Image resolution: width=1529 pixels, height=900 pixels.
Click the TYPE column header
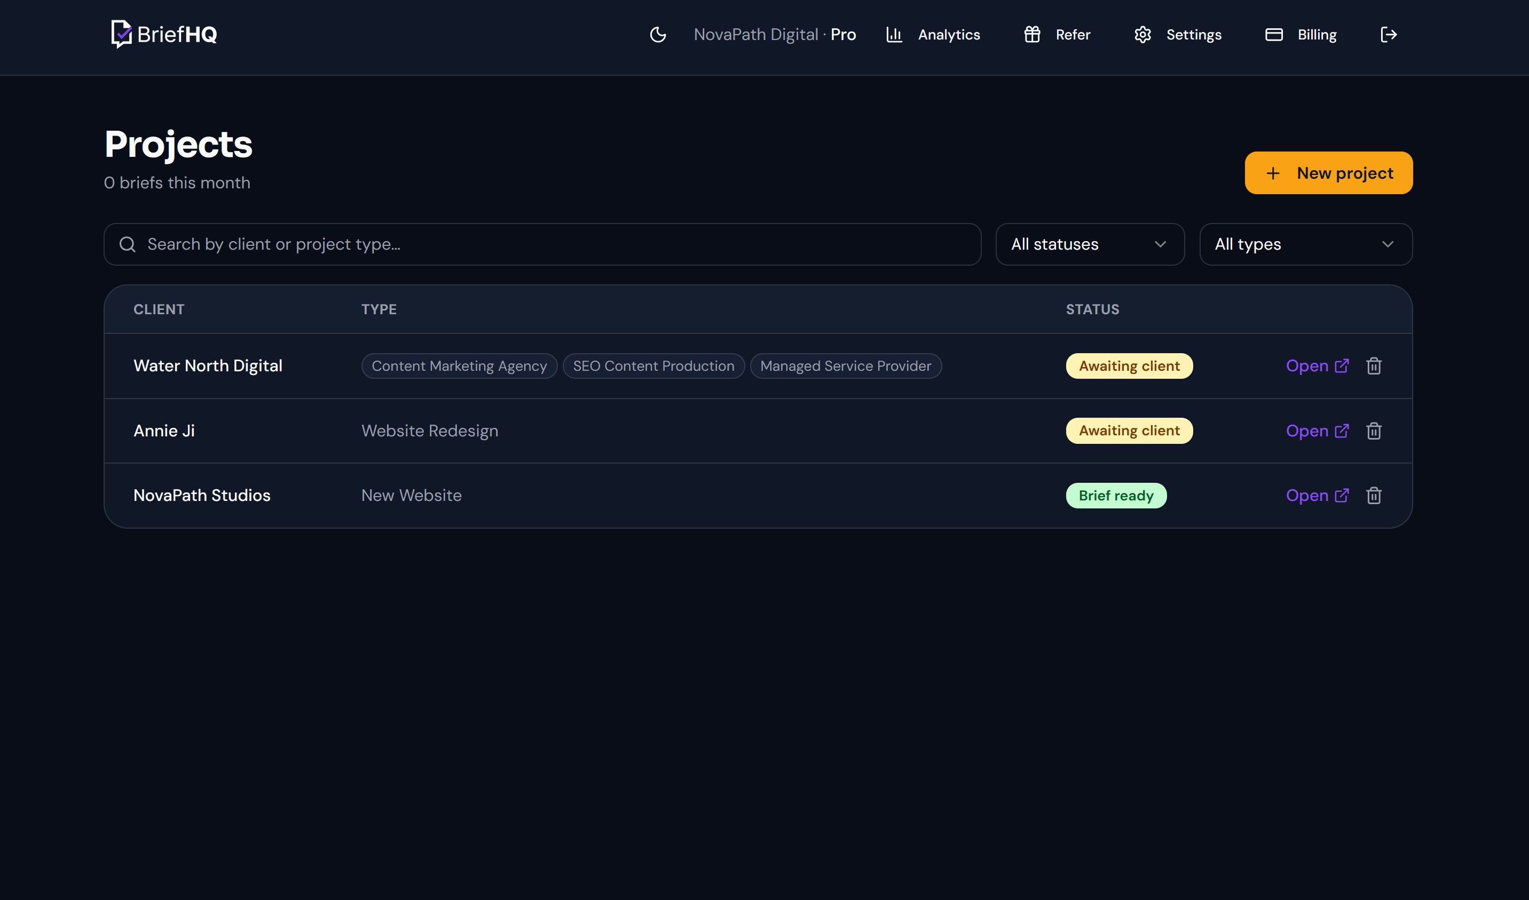379,310
